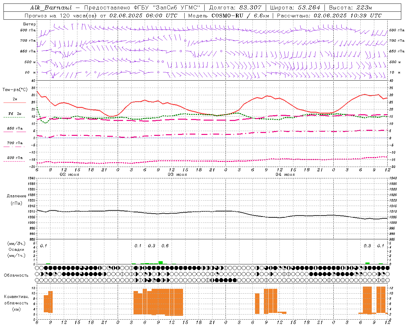The width and height of the screenshot is (406, 325).
Task: Click the (мм/3ч.) precipitation unit label
Action: click(x=16, y=243)
